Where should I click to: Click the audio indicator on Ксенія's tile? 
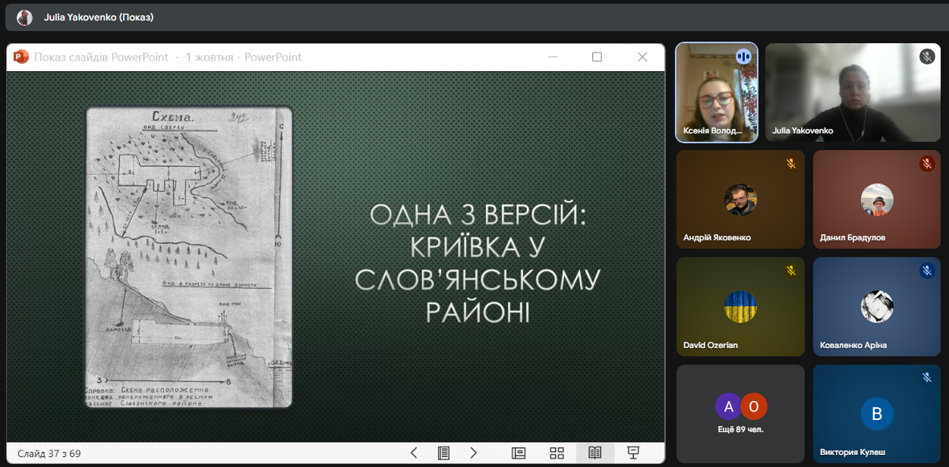coord(743,57)
